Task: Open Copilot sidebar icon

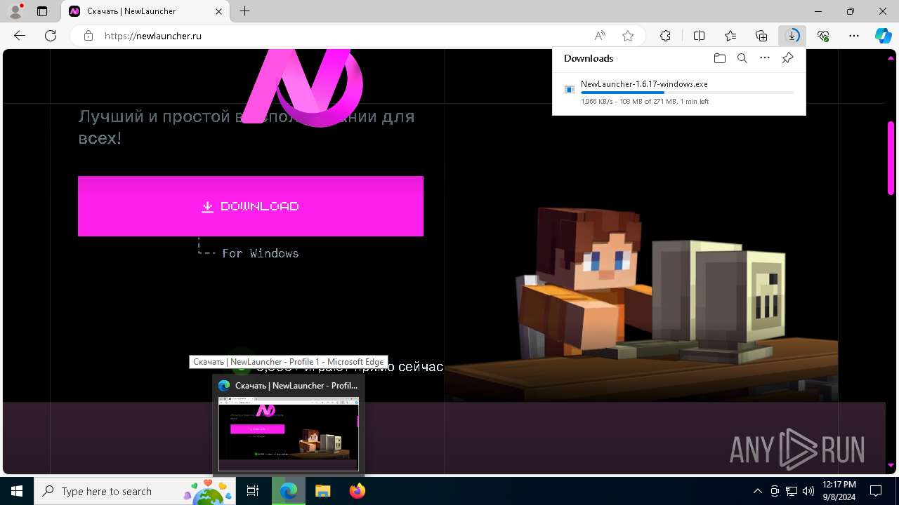Action: tap(883, 36)
